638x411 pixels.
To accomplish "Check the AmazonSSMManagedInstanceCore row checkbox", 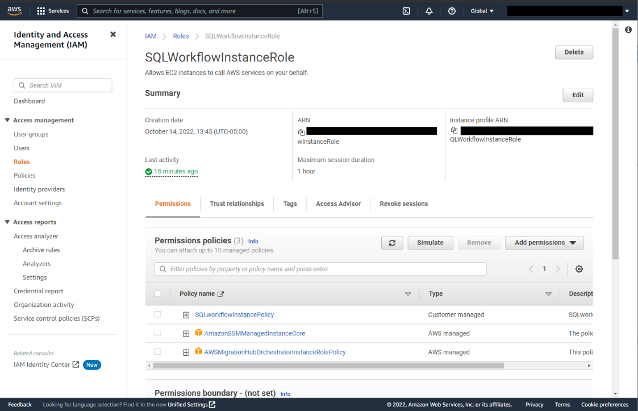I will click(x=158, y=333).
